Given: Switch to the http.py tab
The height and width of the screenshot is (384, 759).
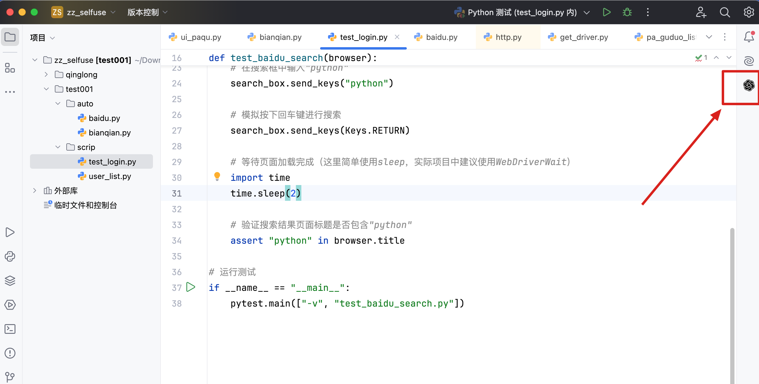Looking at the screenshot, I should (508, 37).
